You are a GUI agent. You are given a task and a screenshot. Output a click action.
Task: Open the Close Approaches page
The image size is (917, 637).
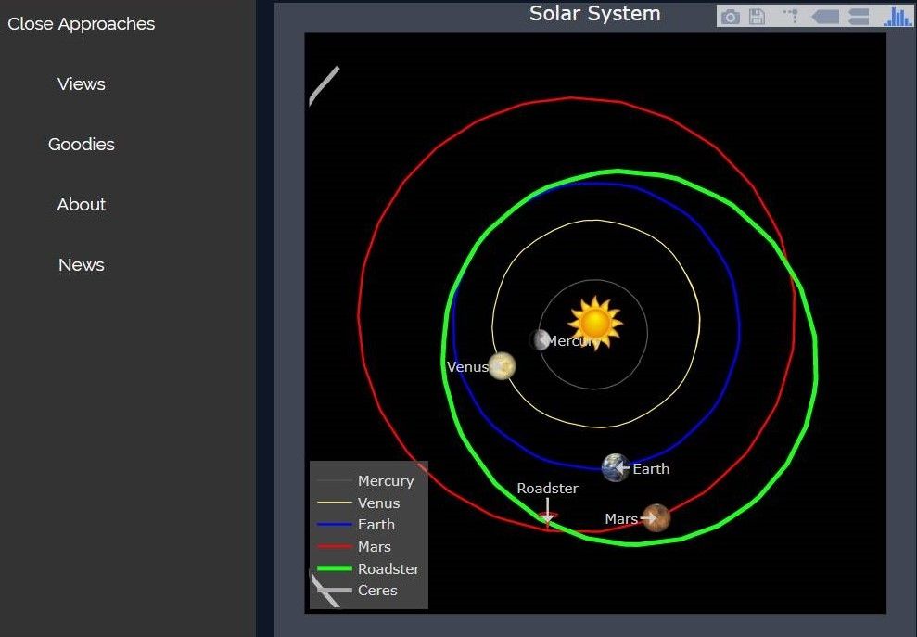[81, 23]
